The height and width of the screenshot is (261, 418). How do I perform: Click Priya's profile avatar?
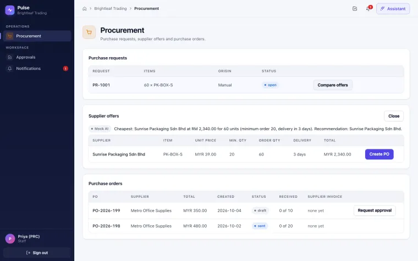[10, 238]
